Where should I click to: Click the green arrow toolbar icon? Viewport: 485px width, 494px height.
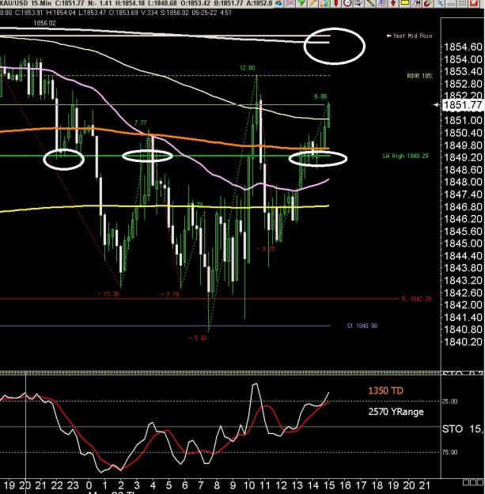[x=301, y=3]
